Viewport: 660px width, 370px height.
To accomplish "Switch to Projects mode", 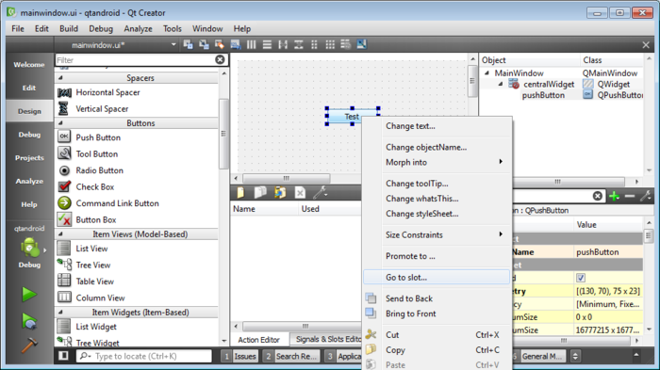I will (29, 157).
